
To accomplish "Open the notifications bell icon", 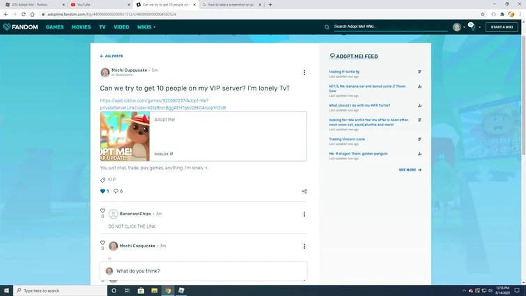I will (472, 27).
